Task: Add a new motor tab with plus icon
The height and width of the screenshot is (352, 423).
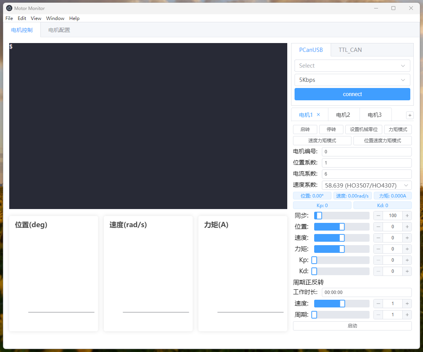Action: coord(410,115)
